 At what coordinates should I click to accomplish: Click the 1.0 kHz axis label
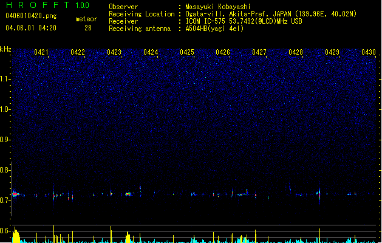[5, 109]
